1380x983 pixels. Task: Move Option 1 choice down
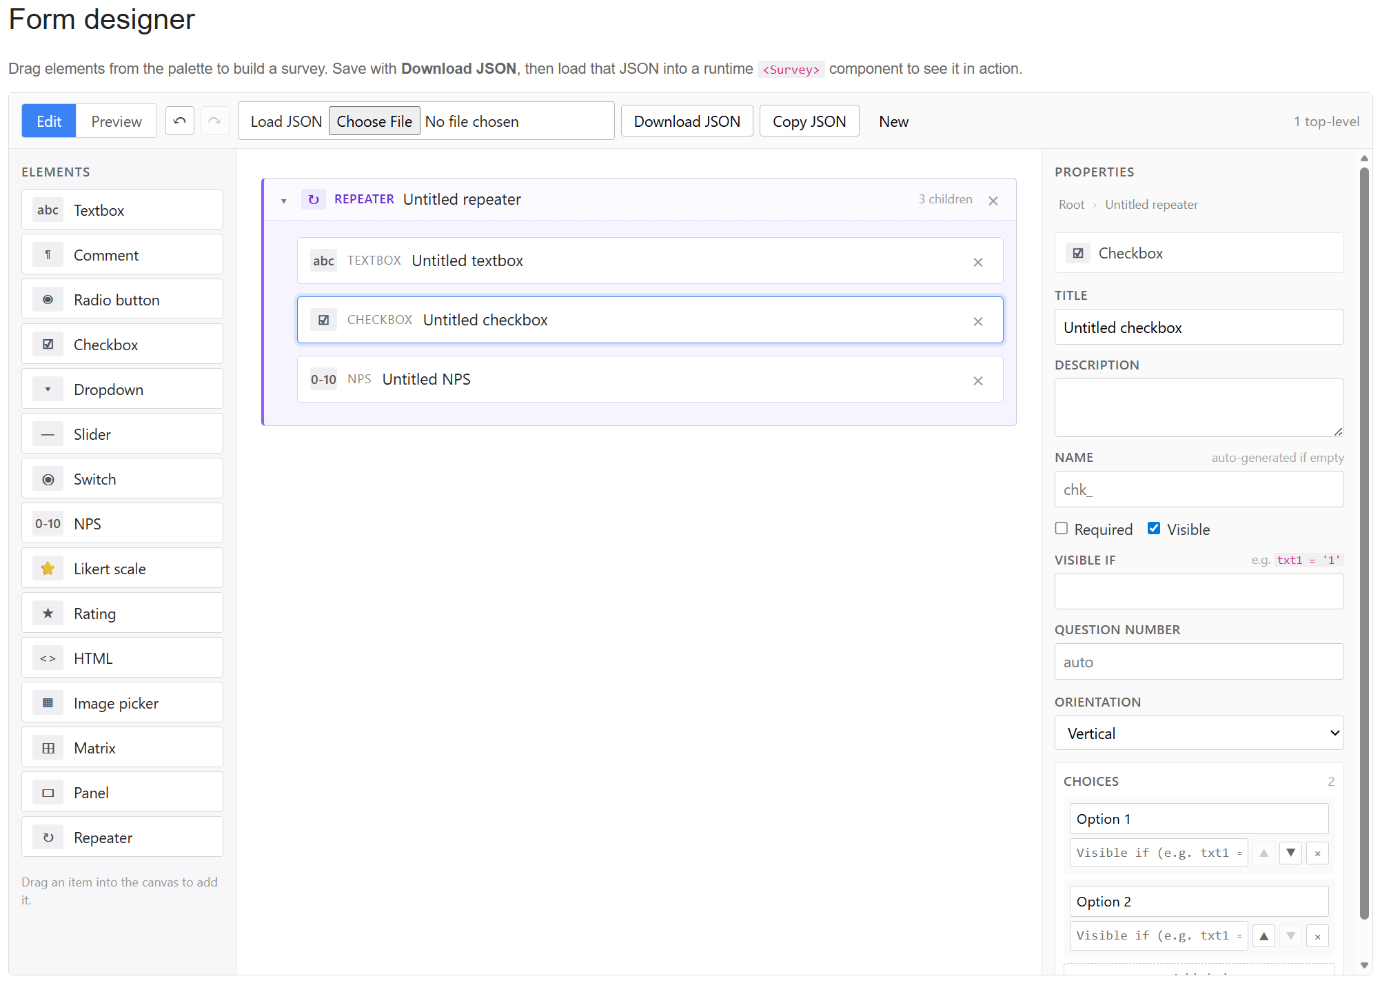pos(1290,853)
